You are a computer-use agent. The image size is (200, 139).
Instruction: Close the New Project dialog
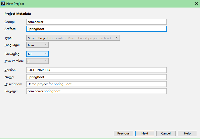196,4
